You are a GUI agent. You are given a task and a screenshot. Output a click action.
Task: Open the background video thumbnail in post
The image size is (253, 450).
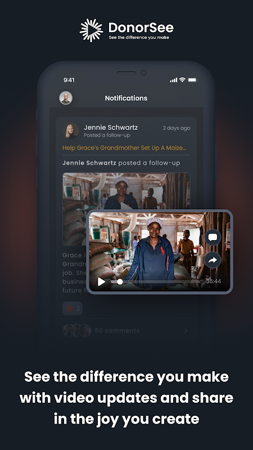(126, 191)
